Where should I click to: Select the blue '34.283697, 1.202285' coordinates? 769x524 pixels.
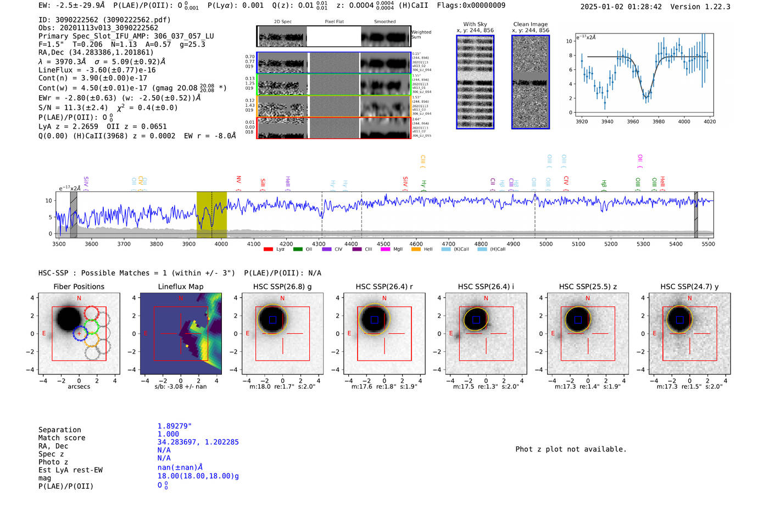click(x=198, y=442)
